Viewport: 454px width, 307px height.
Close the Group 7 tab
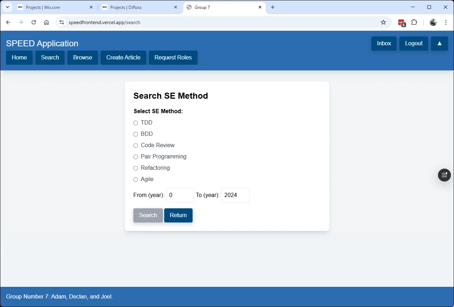click(x=260, y=7)
